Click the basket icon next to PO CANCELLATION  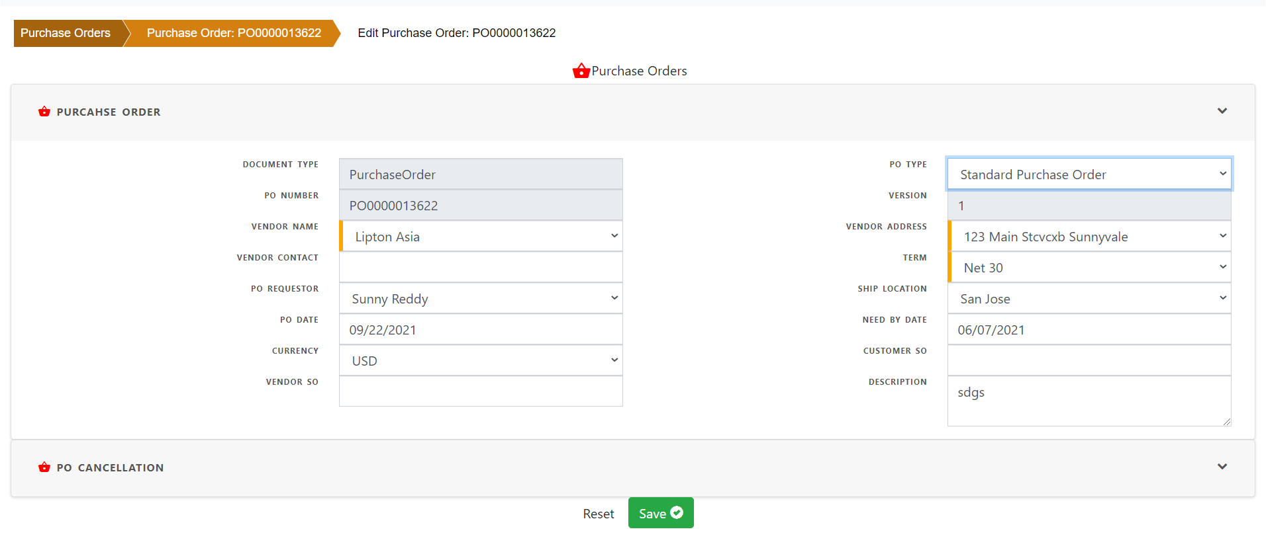click(x=44, y=467)
